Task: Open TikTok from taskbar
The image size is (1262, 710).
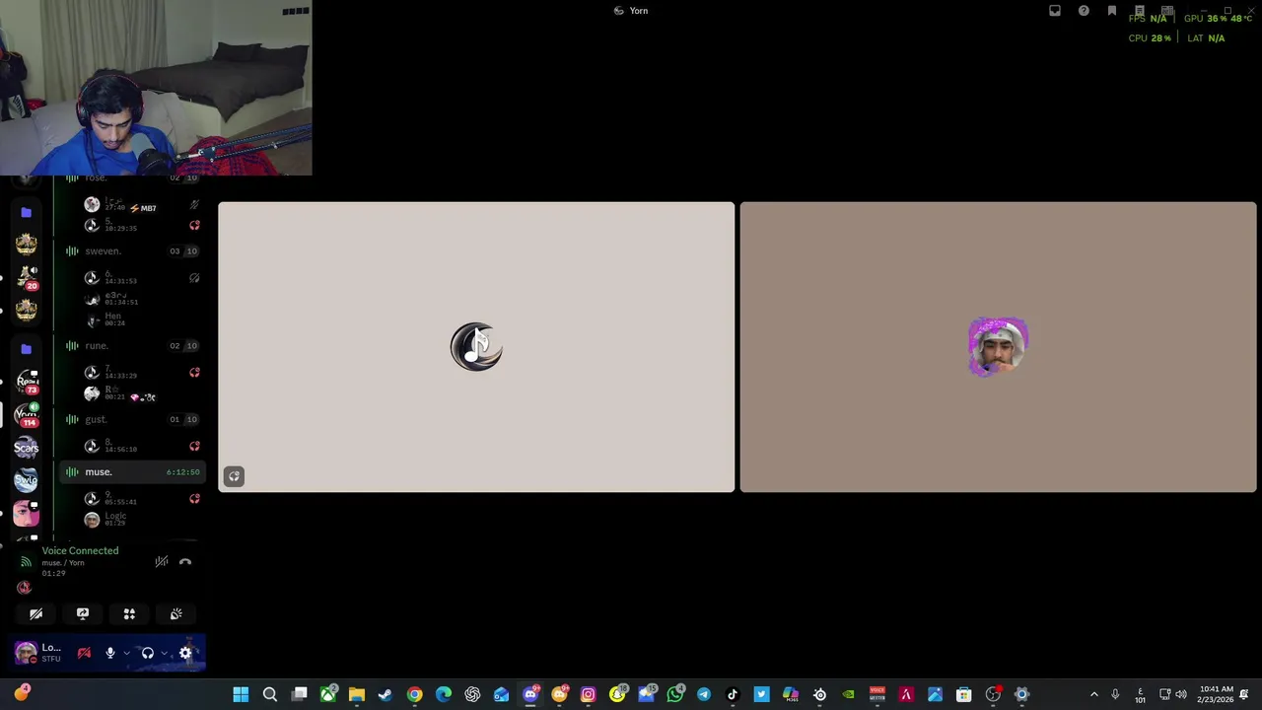Action: point(733,695)
